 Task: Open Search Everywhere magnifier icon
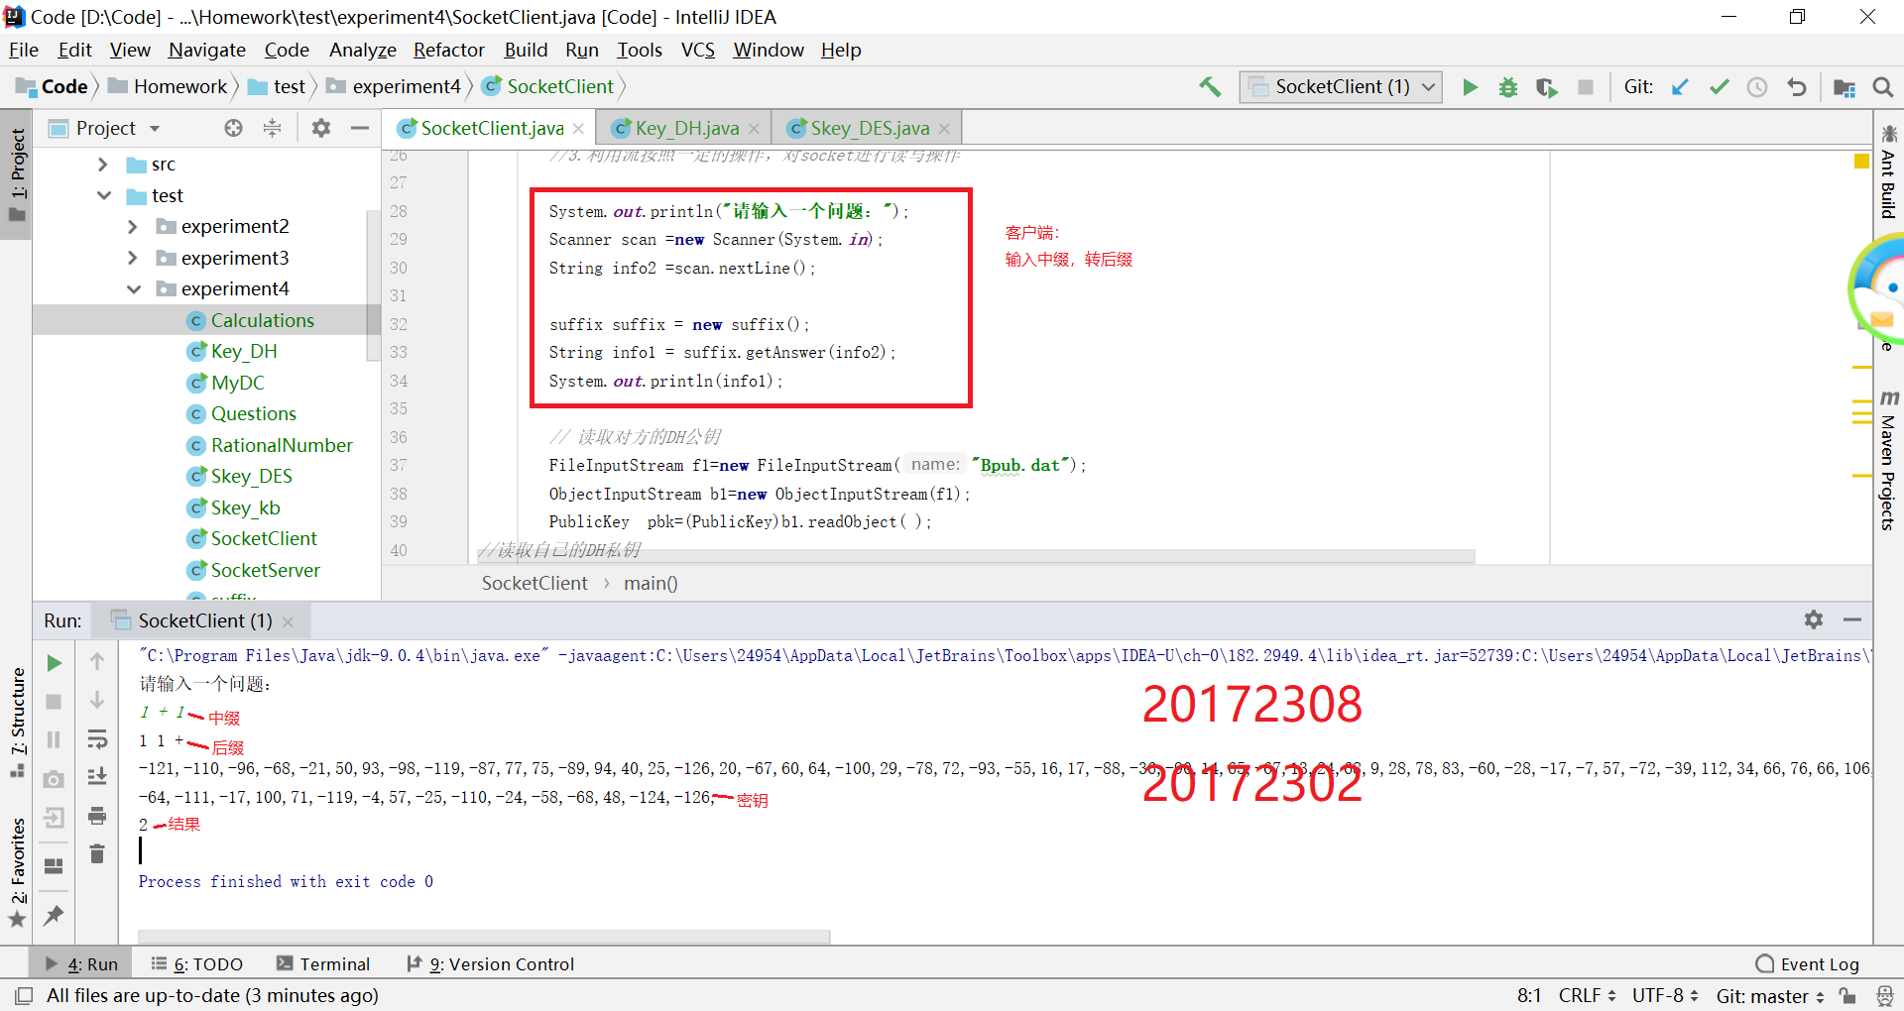[1882, 87]
